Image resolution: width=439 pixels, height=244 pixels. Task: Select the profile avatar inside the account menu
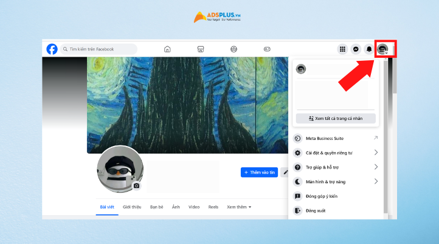pos(301,69)
